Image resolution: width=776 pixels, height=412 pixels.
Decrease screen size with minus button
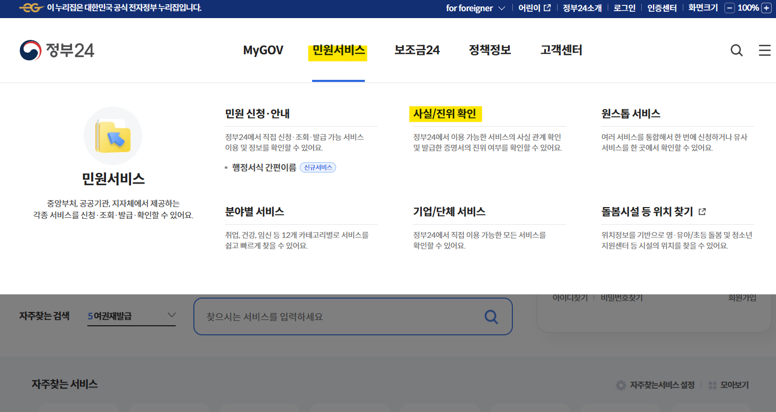pyautogui.click(x=730, y=8)
